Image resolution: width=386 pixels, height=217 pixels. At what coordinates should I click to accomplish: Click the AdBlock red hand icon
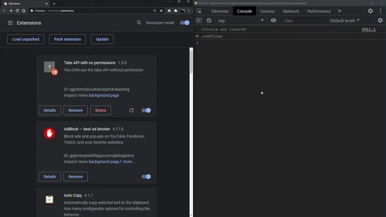click(49, 133)
